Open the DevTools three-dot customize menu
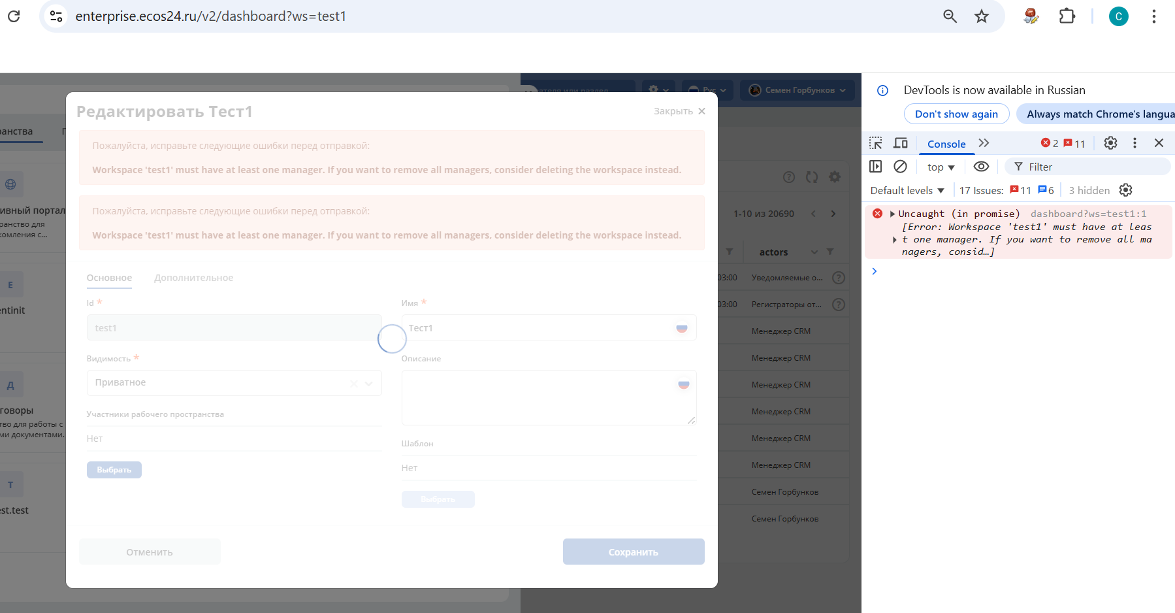The width and height of the screenshot is (1175, 613). [1135, 143]
